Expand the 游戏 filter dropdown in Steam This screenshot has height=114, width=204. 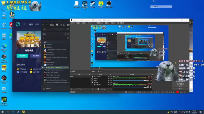tap(62, 34)
